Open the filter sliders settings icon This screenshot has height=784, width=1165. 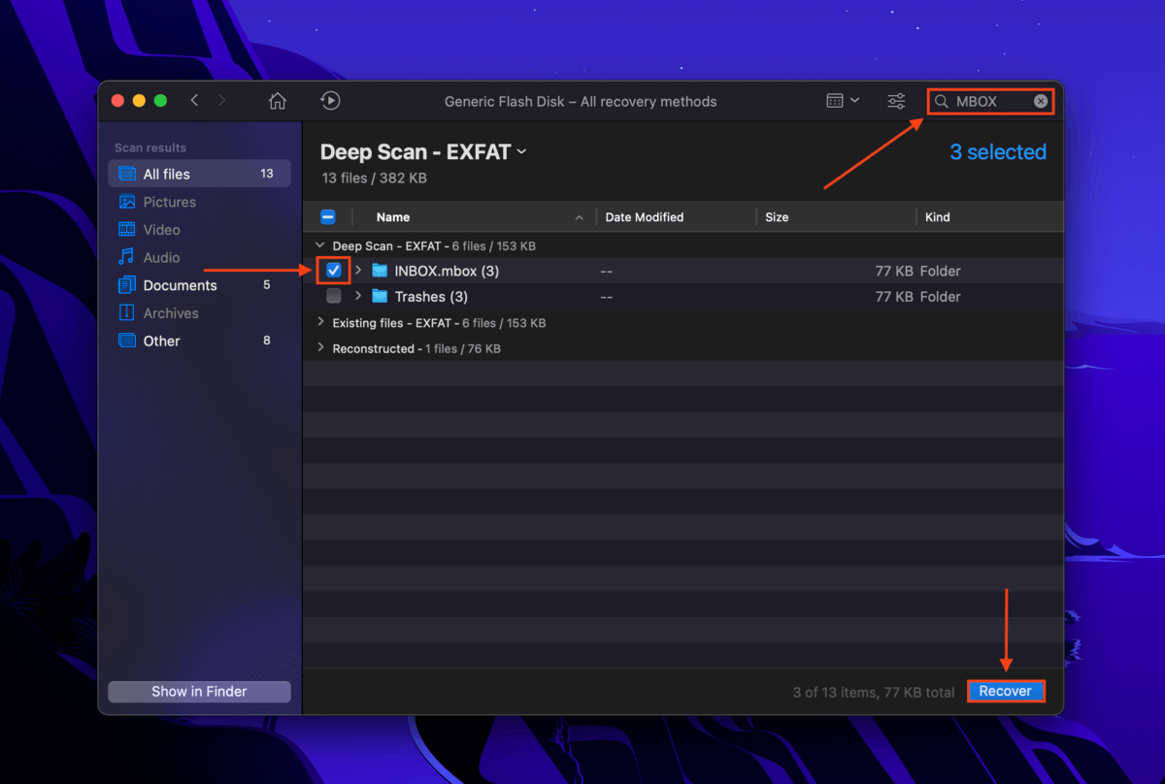click(896, 101)
